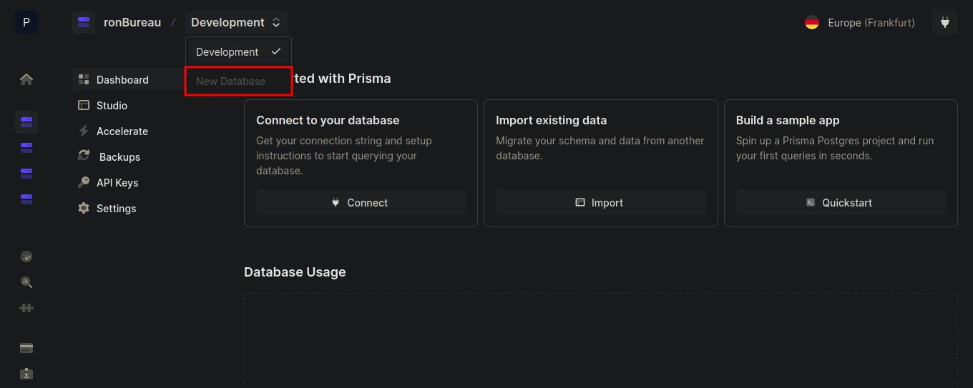Select the highlighted project icon in the rail
Image resolution: width=973 pixels, height=388 pixels.
pos(26,122)
